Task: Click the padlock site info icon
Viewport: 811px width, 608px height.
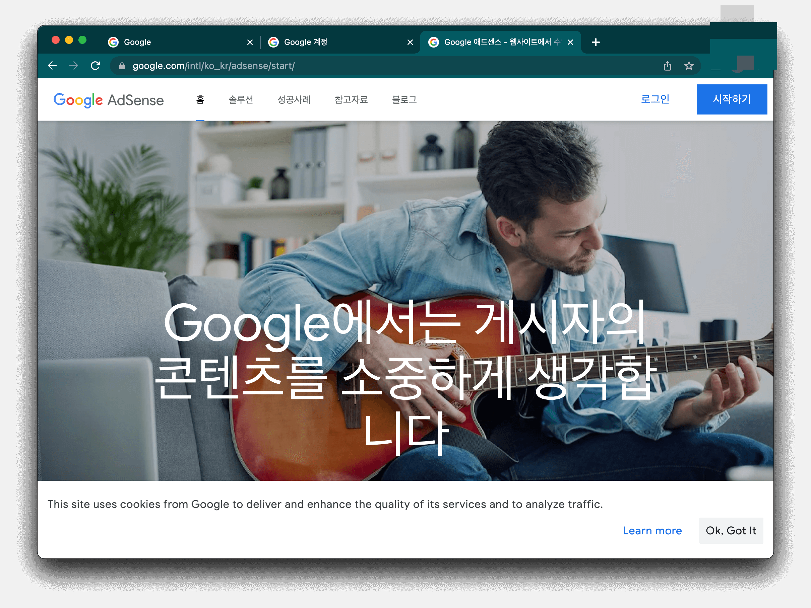Action: [122, 66]
